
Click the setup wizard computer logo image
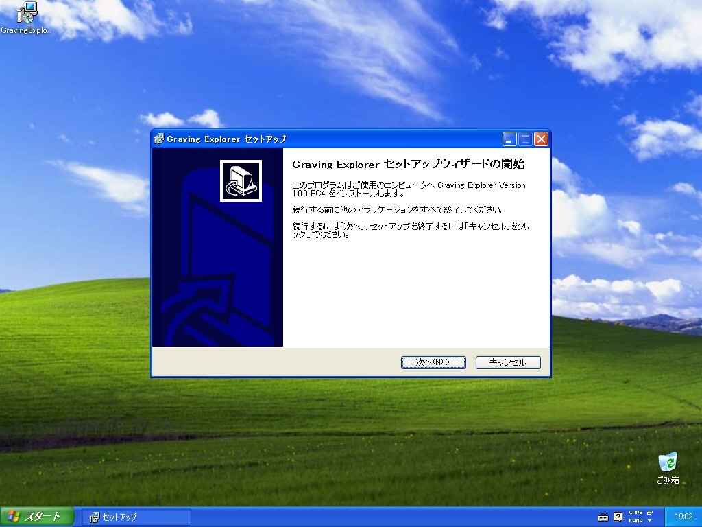click(241, 180)
